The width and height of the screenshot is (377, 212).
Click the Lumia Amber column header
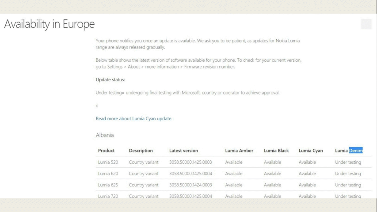[239, 151]
